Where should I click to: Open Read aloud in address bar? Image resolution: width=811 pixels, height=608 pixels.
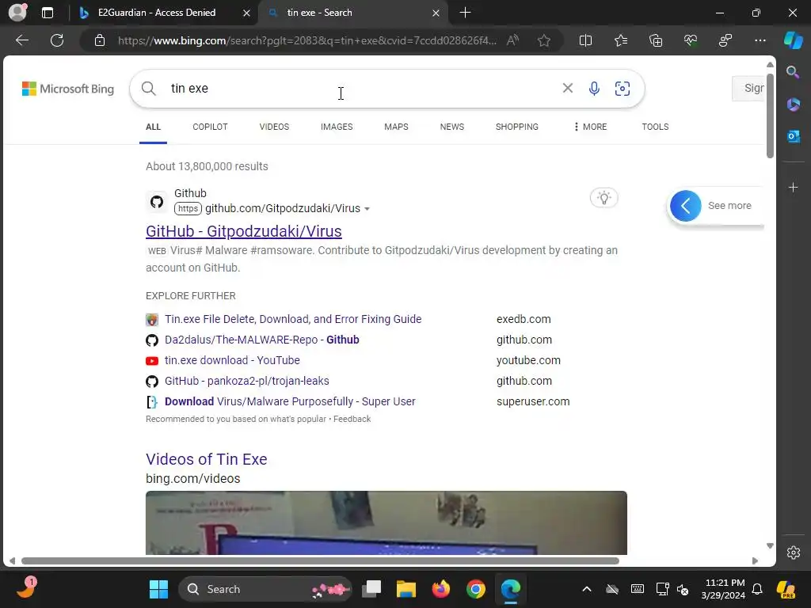512,40
